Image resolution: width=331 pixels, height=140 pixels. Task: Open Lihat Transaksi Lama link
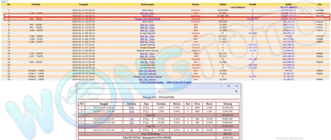[151, 82]
